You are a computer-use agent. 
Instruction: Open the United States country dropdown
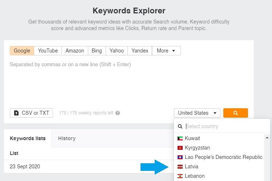[x=197, y=113]
